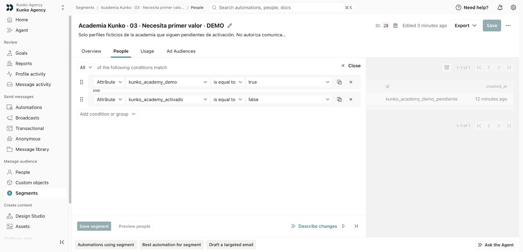Collapse the condition editor panel arrow
Screen dimensions: 523x252
[x=356, y=226]
